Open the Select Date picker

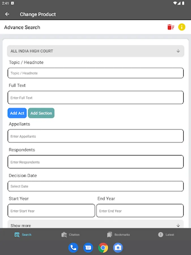coord(95,186)
